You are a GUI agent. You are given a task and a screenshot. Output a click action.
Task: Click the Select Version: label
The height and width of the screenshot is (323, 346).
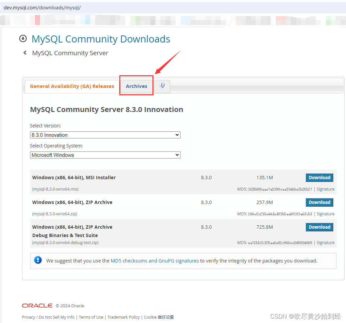tap(45, 126)
